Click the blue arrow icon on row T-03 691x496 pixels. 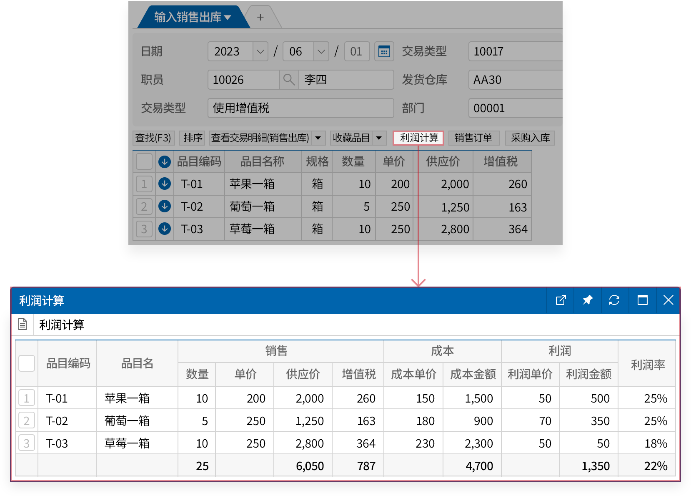pos(164,229)
